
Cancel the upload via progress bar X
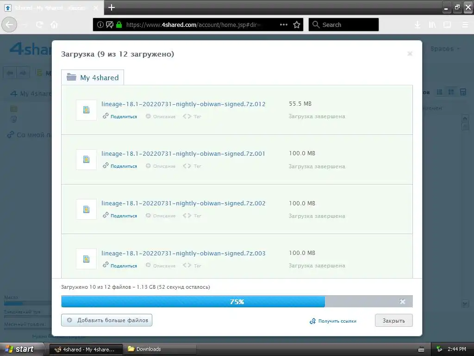point(402,301)
